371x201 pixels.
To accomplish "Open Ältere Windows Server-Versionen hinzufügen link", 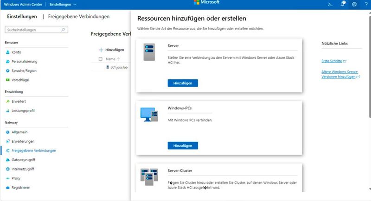I will click(340, 74).
